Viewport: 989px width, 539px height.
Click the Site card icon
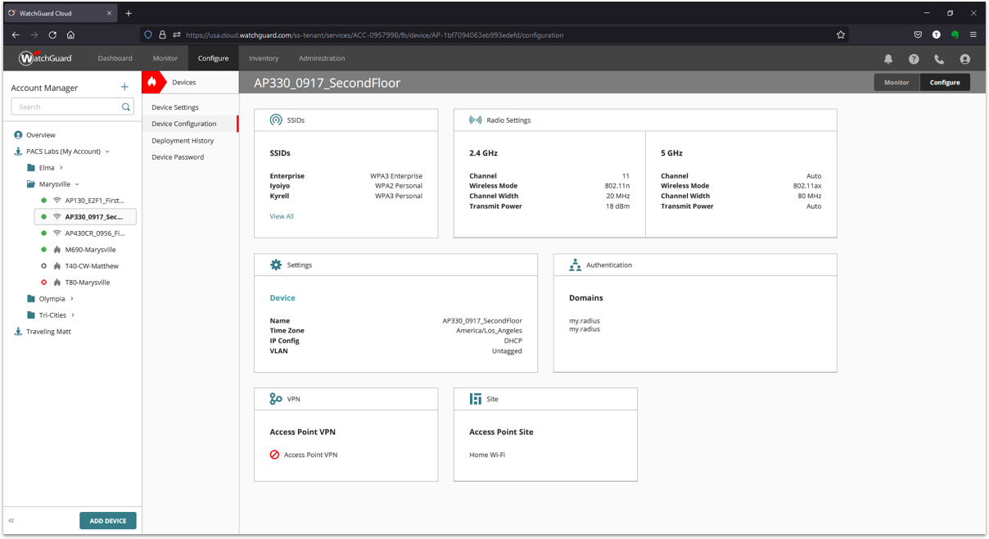click(476, 399)
